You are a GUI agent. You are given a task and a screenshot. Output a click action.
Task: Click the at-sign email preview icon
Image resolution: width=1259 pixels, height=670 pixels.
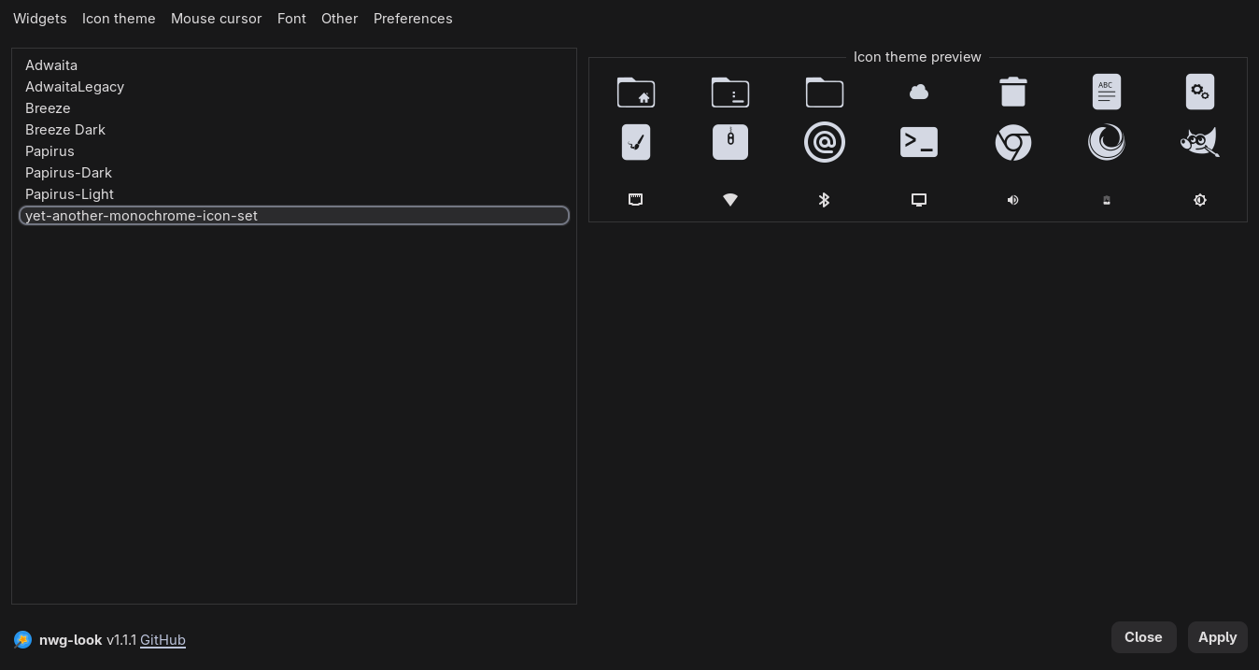pyautogui.click(x=825, y=142)
